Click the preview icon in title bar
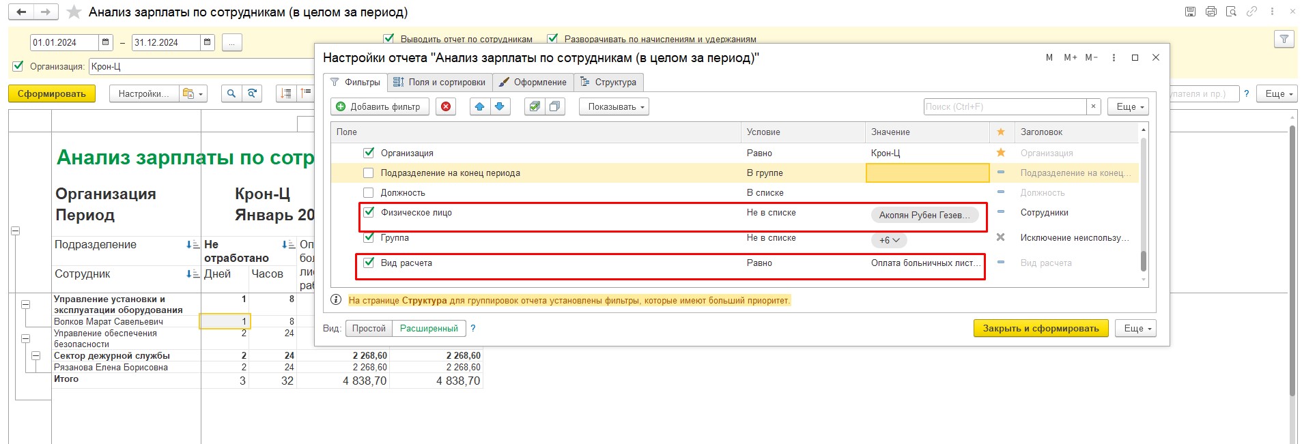The image size is (1302, 444). click(1231, 12)
